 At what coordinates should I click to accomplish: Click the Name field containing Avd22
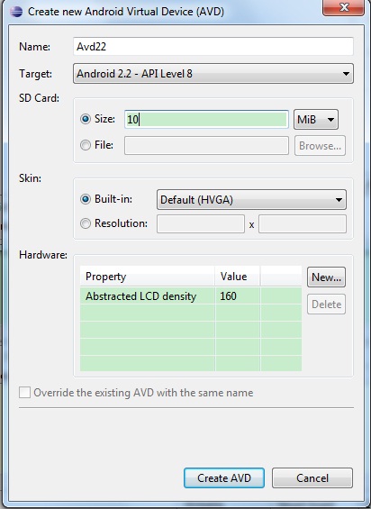coord(213,47)
